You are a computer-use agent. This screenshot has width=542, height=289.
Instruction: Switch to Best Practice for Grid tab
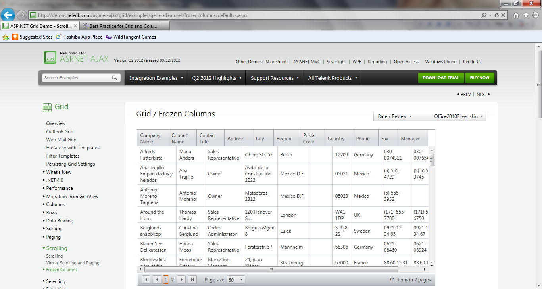(120, 26)
